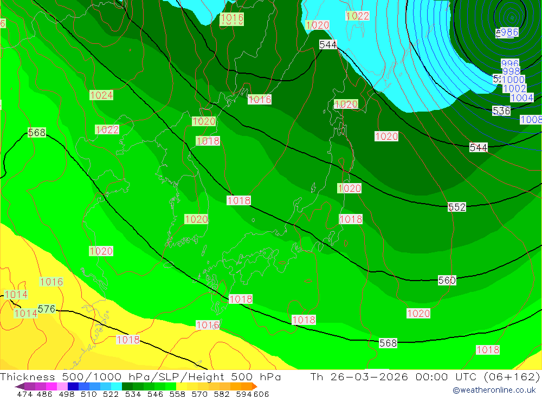Click the '1022' label below the 1024 label

pyautogui.click(x=107, y=129)
